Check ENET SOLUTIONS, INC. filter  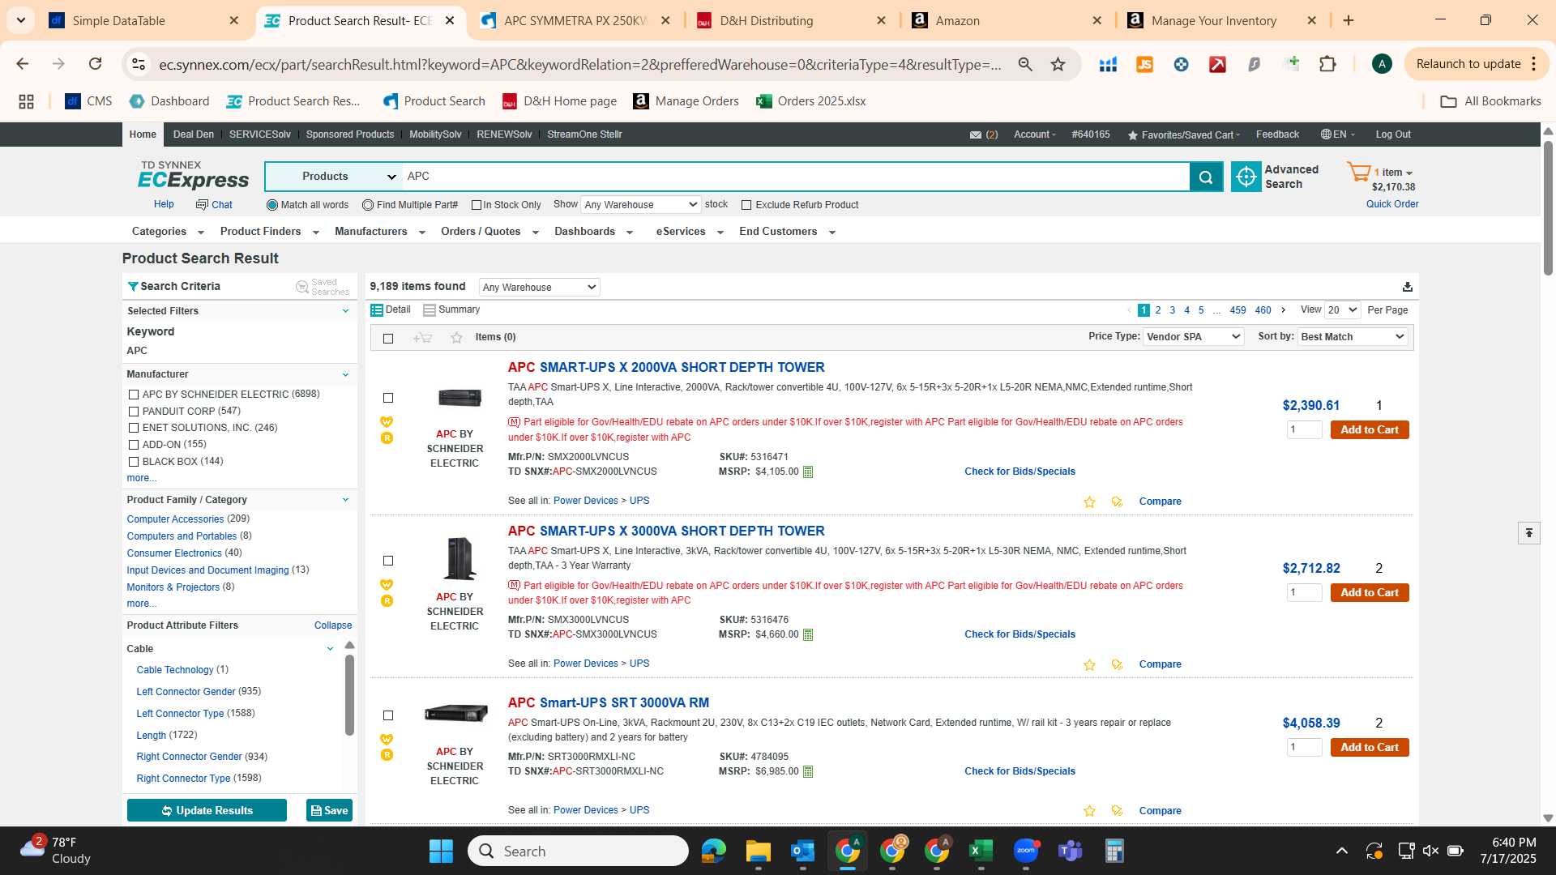tap(134, 428)
